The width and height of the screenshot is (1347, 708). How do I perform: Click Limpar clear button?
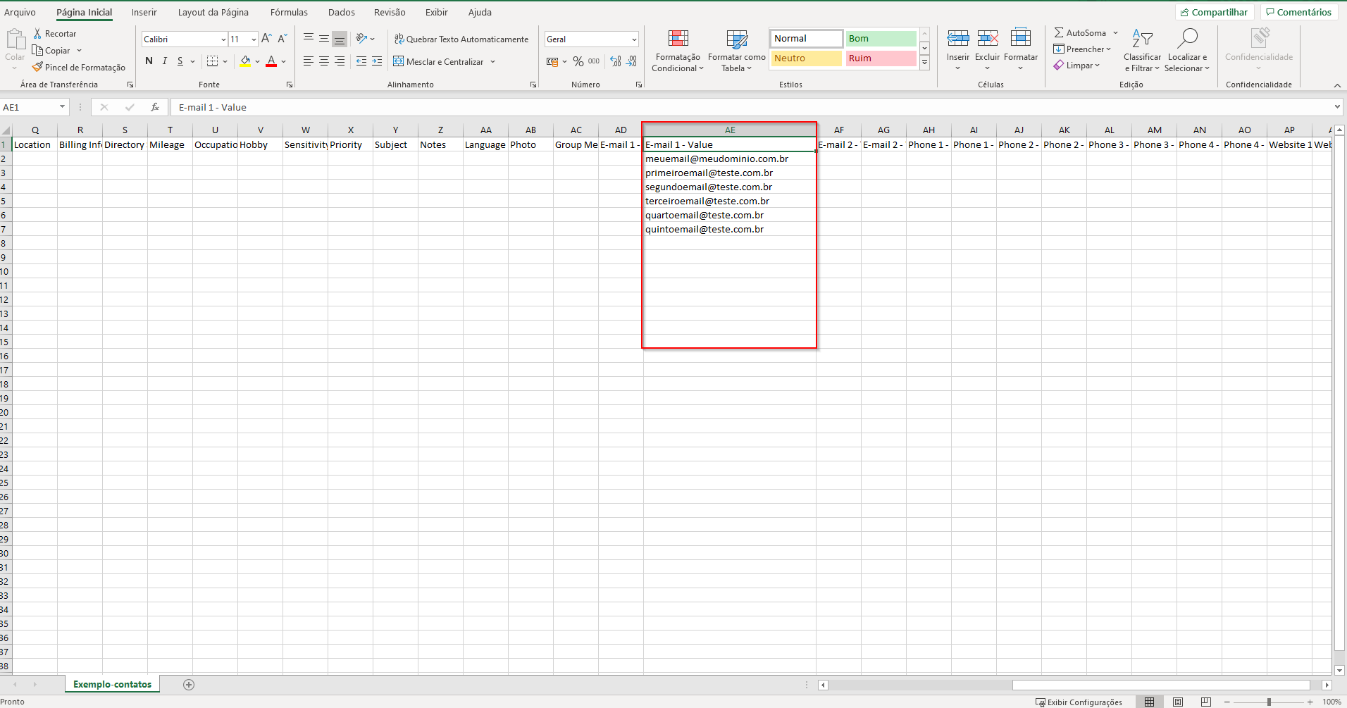click(1076, 65)
